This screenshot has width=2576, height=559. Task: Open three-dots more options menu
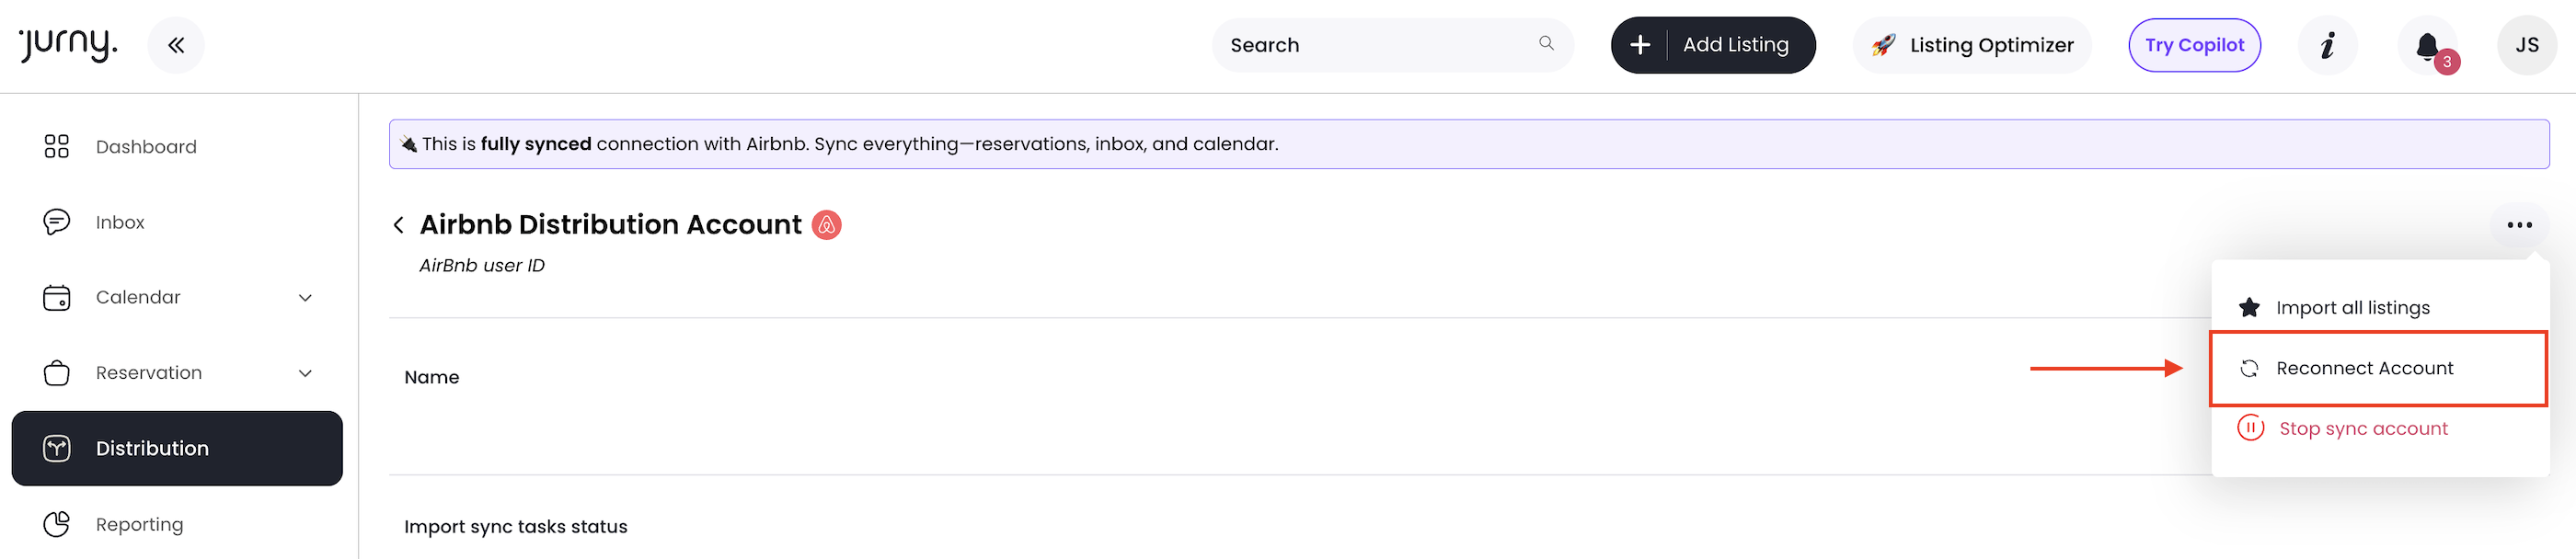pyautogui.click(x=2519, y=225)
